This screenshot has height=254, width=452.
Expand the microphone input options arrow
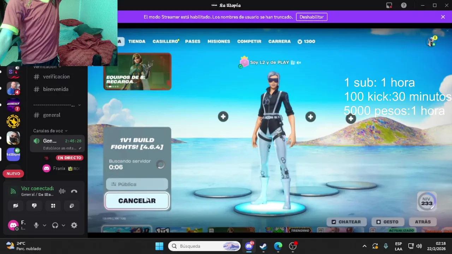coord(44,225)
